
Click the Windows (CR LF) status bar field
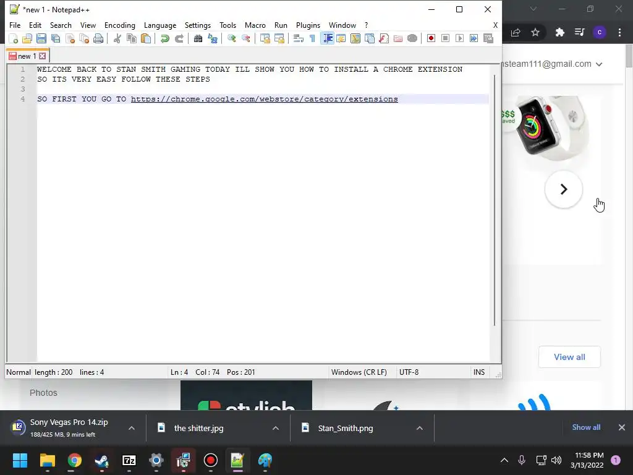tap(359, 372)
